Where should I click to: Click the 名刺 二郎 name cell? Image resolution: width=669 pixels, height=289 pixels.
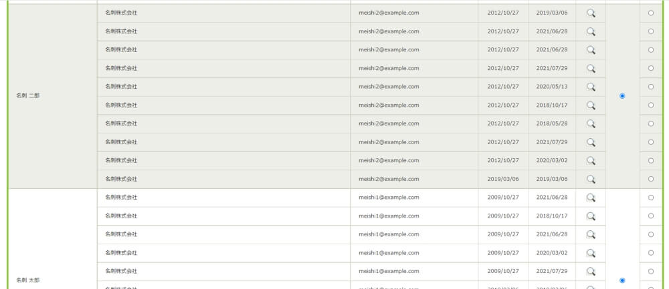[28, 95]
